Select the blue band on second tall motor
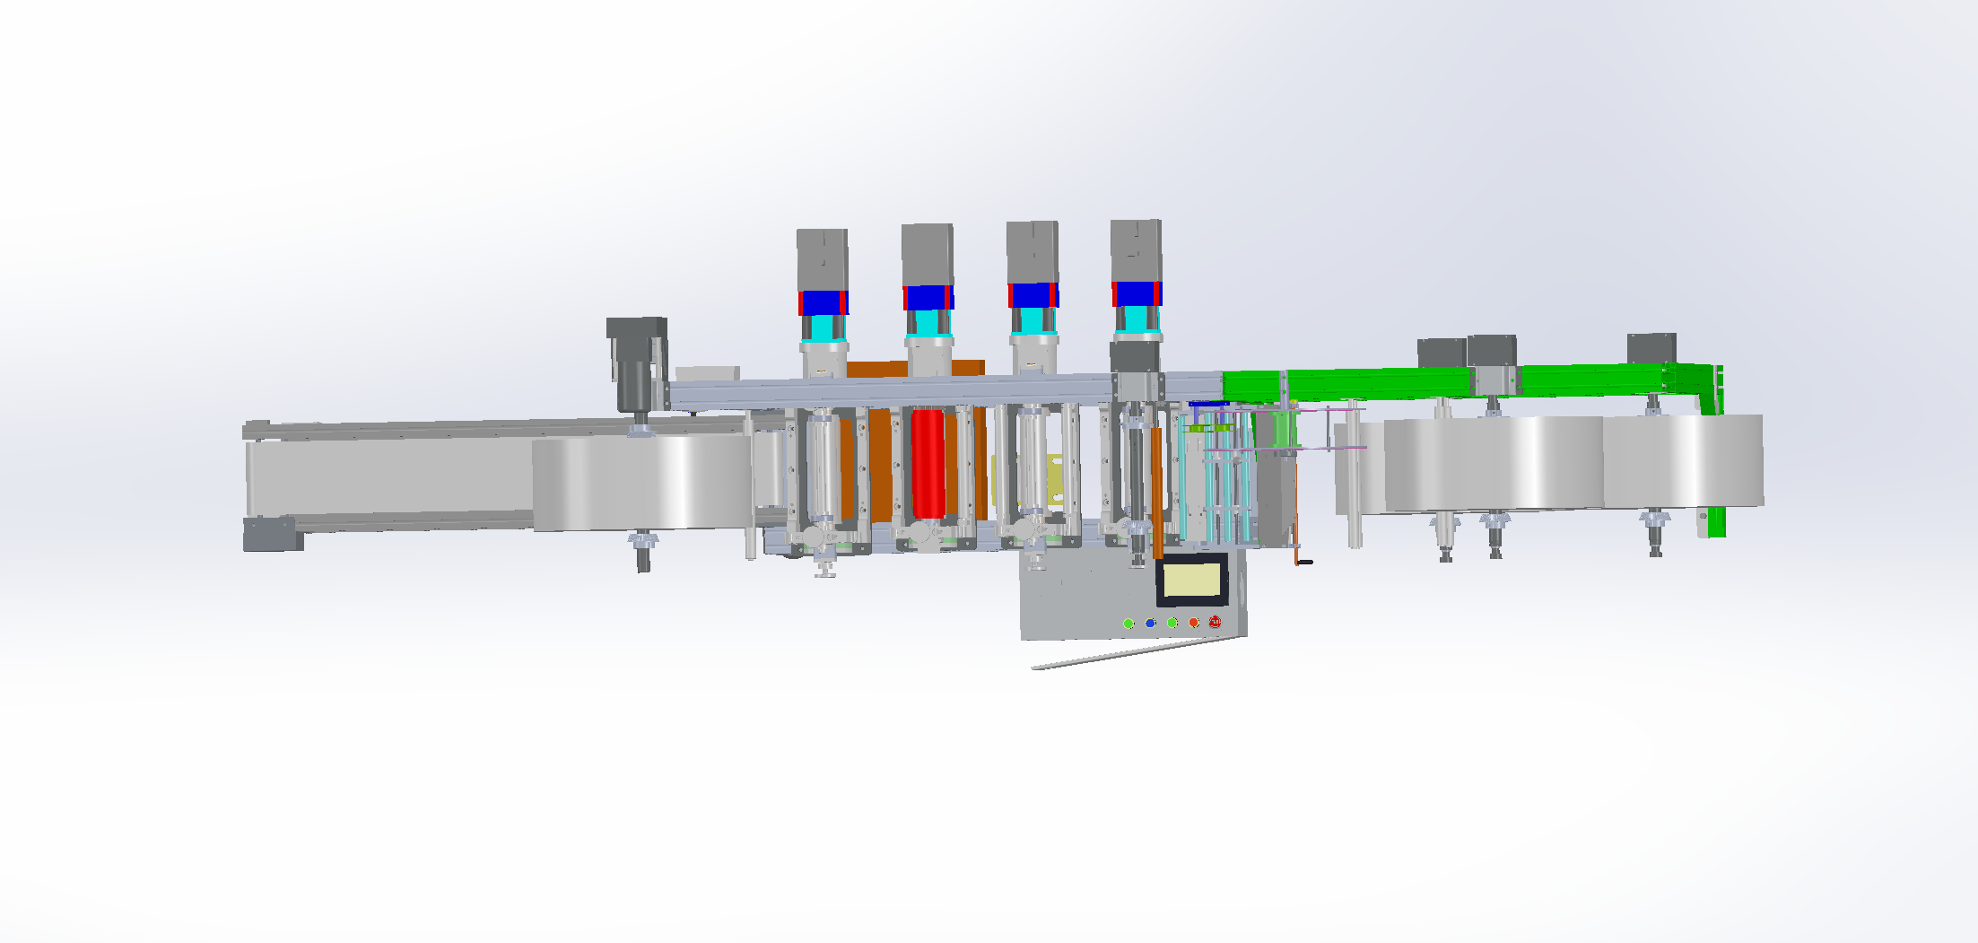This screenshot has width=1978, height=943. [x=928, y=297]
